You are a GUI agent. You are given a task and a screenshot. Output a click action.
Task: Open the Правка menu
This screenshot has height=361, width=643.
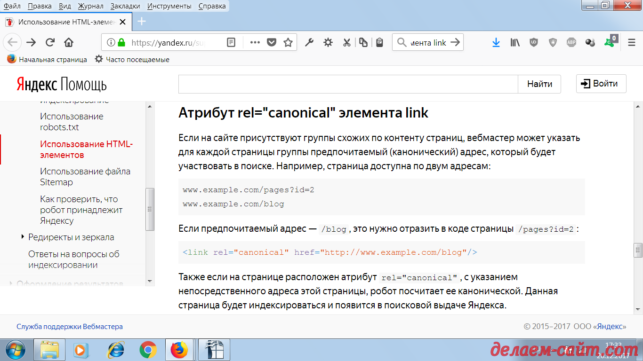tap(40, 6)
